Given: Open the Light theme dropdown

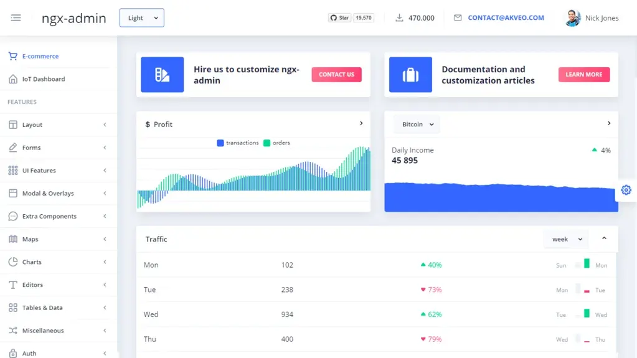Looking at the screenshot, I should [142, 18].
